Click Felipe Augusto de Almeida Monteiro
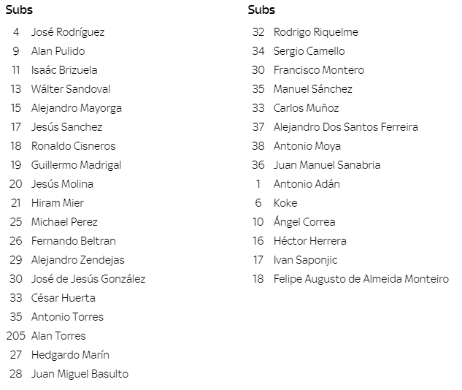This screenshot has height=390, width=462. point(361,279)
